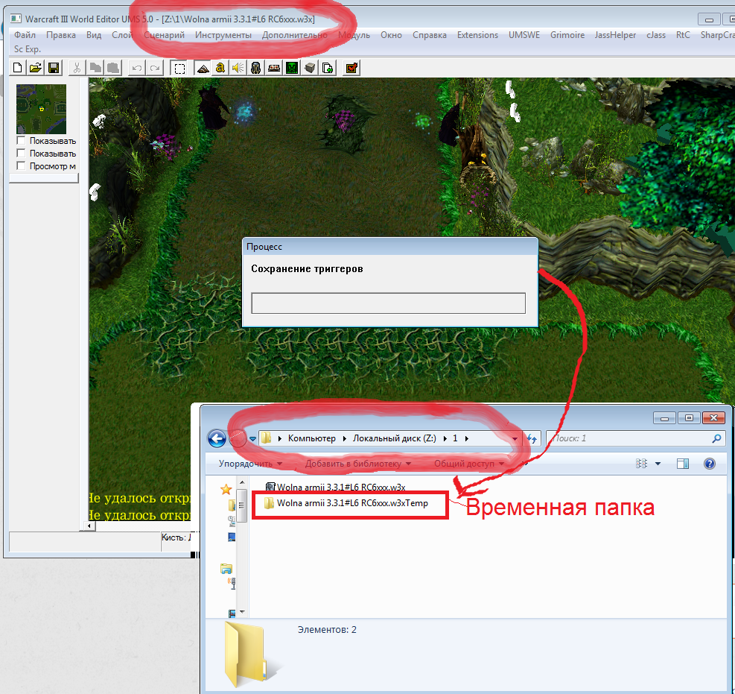
Task: Navigate to Локальный диск (Z:) breadcrumb
Action: coord(394,438)
